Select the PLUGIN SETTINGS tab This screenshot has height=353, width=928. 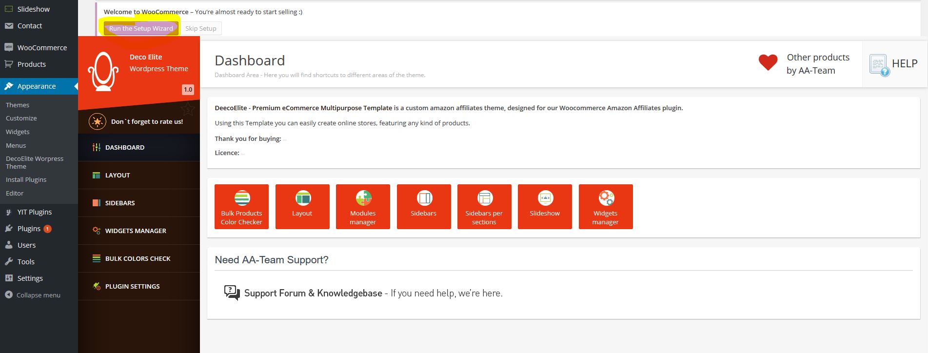(139, 286)
